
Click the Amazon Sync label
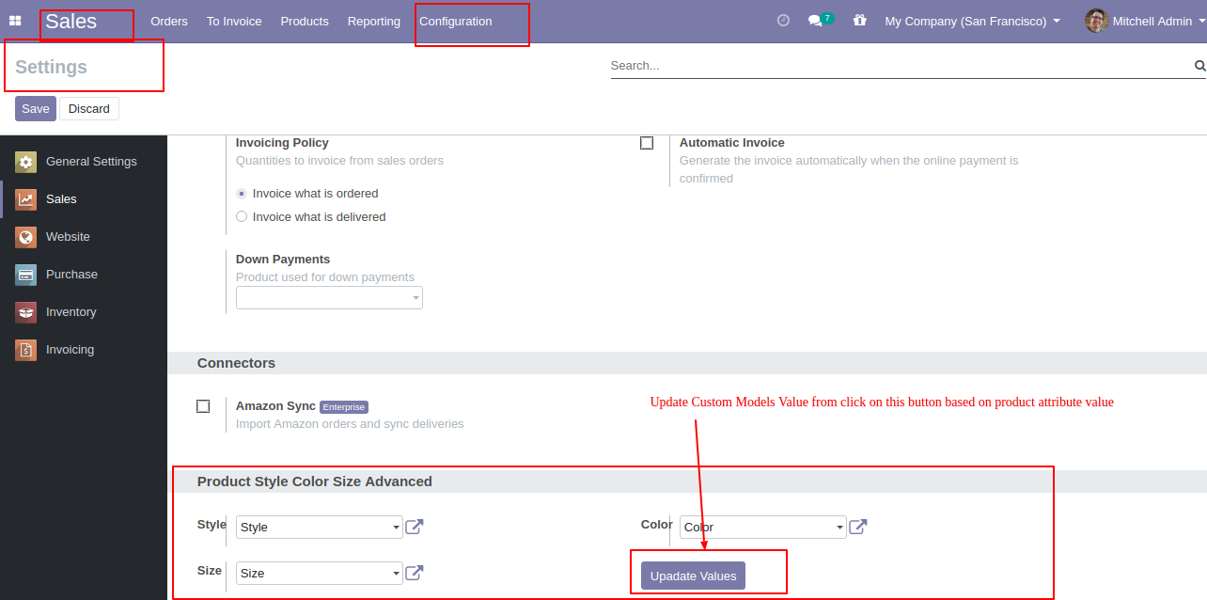tap(275, 406)
